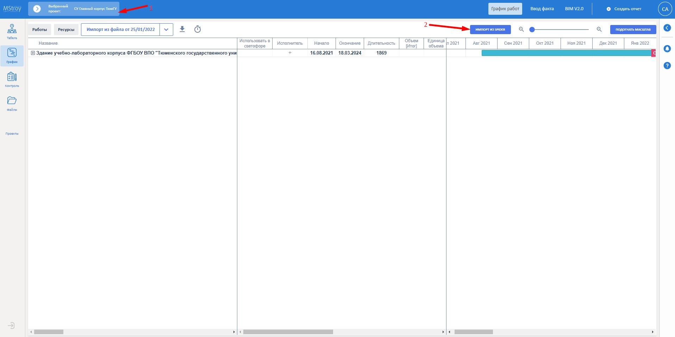Click right arrow of columns panel scrollbar
The image size is (675, 337).
(443, 332)
